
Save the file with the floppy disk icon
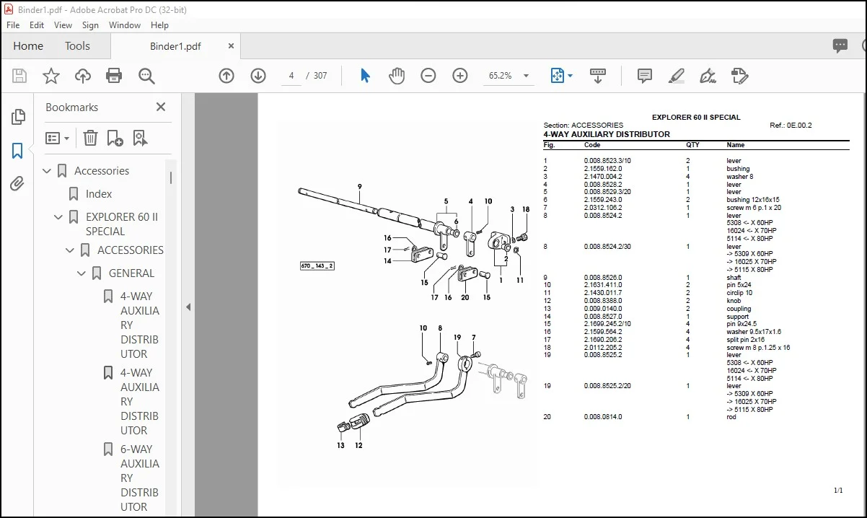[19, 76]
